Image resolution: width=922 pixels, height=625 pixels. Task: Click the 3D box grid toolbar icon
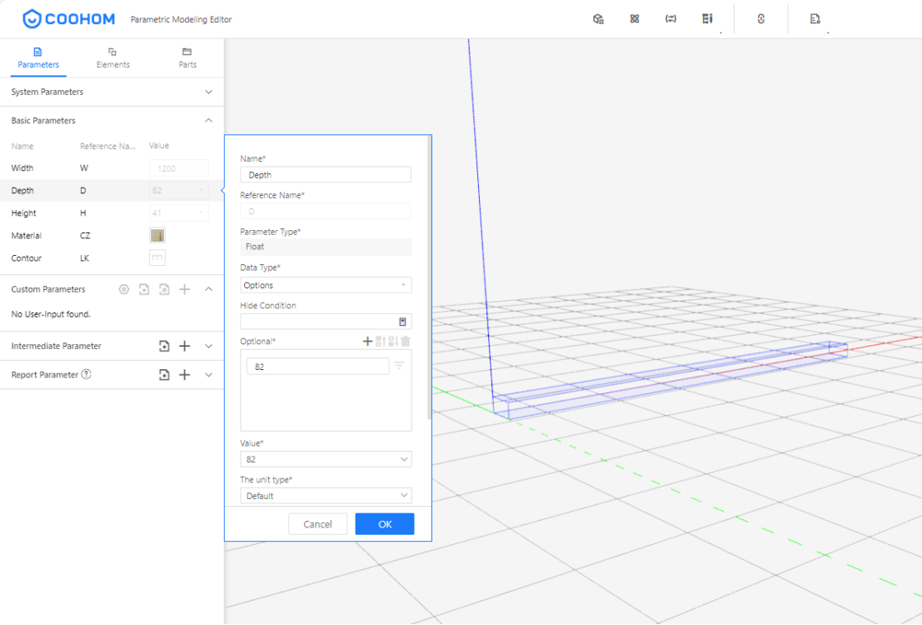(598, 19)
